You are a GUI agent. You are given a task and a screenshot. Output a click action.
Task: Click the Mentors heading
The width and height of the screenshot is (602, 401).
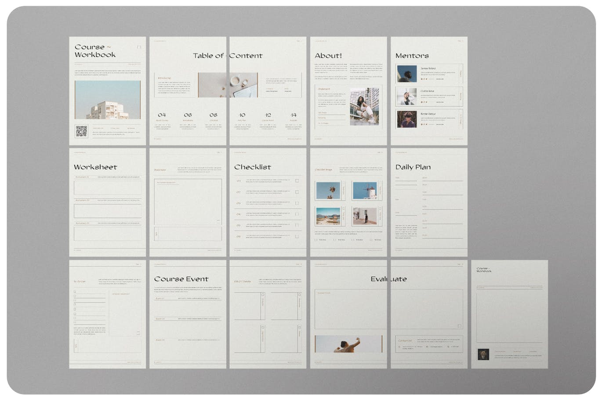click(412, 56)
